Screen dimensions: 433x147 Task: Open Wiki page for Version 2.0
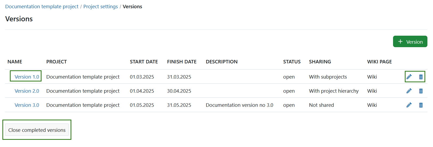[x=372, y=91]
